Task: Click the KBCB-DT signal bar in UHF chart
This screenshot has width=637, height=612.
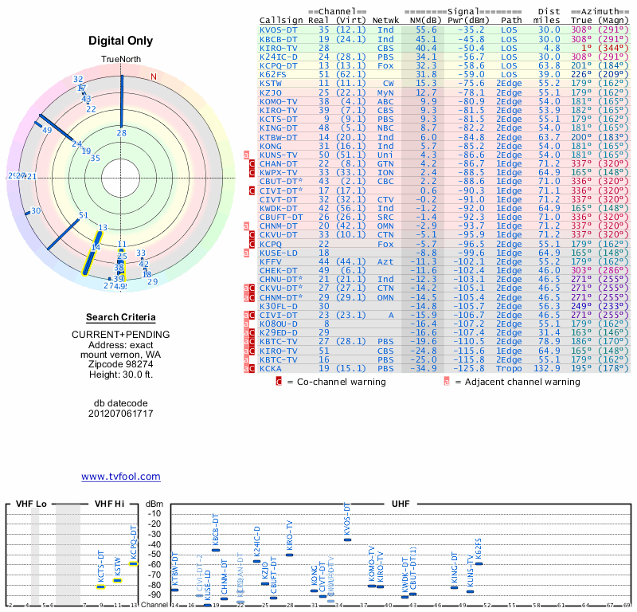Action: 216,550
